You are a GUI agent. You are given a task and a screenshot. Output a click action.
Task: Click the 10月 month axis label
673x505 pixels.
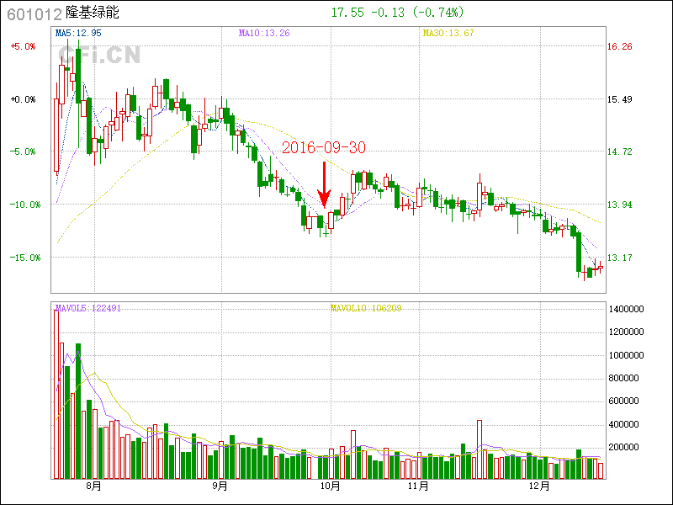(331, 486)
